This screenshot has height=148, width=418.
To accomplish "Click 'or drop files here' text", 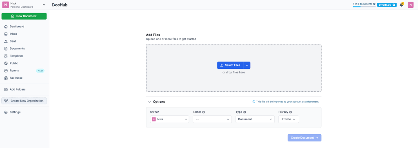I will [x=233, y=73].
